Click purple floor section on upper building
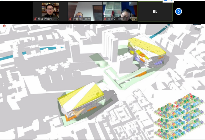This screenshot has height=140, width=205. (x=158, y=63)
